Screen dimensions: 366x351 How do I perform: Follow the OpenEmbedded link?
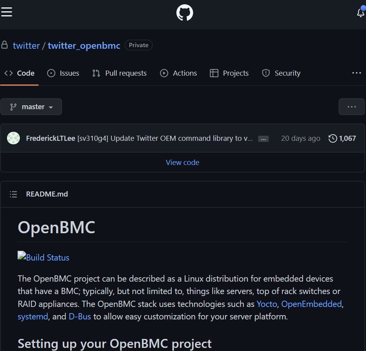311,304
